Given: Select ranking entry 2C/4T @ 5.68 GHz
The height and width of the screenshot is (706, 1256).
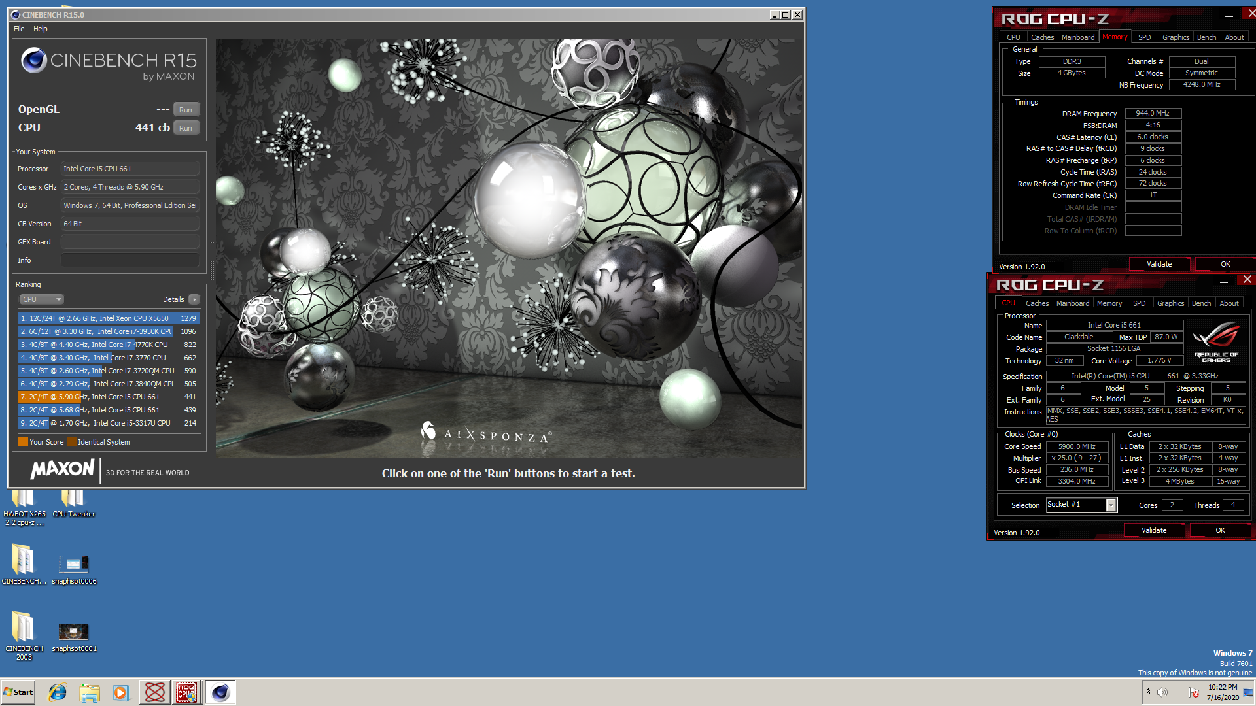Looking at the screenshot, I should coord(109,410).
